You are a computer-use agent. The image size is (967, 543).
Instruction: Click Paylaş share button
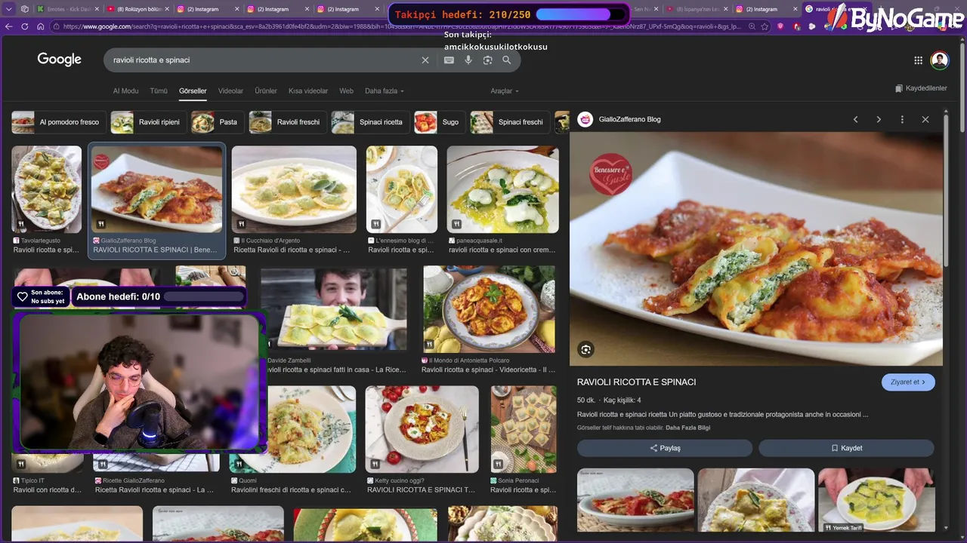[x=665, y=448]
